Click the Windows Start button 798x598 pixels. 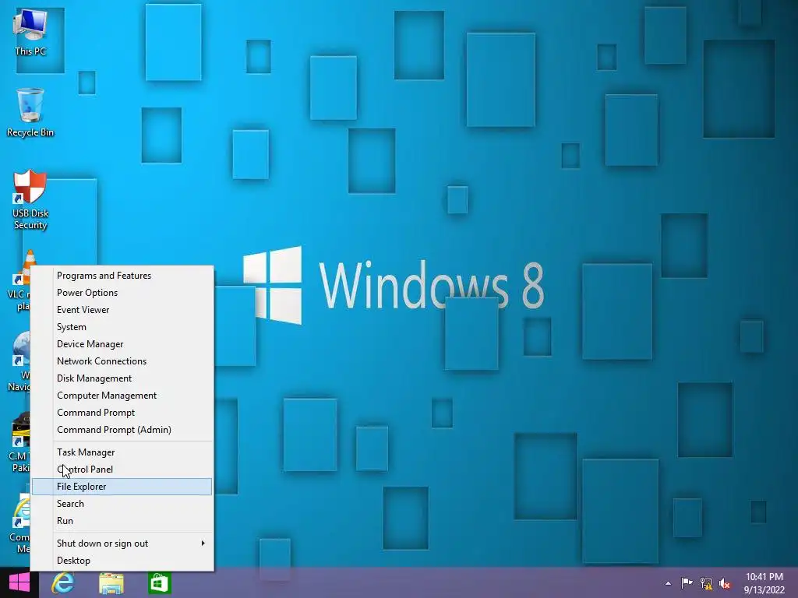point(19,582)
